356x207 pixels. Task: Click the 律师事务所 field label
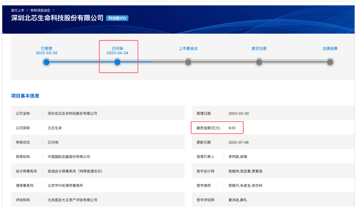point(25,186)
